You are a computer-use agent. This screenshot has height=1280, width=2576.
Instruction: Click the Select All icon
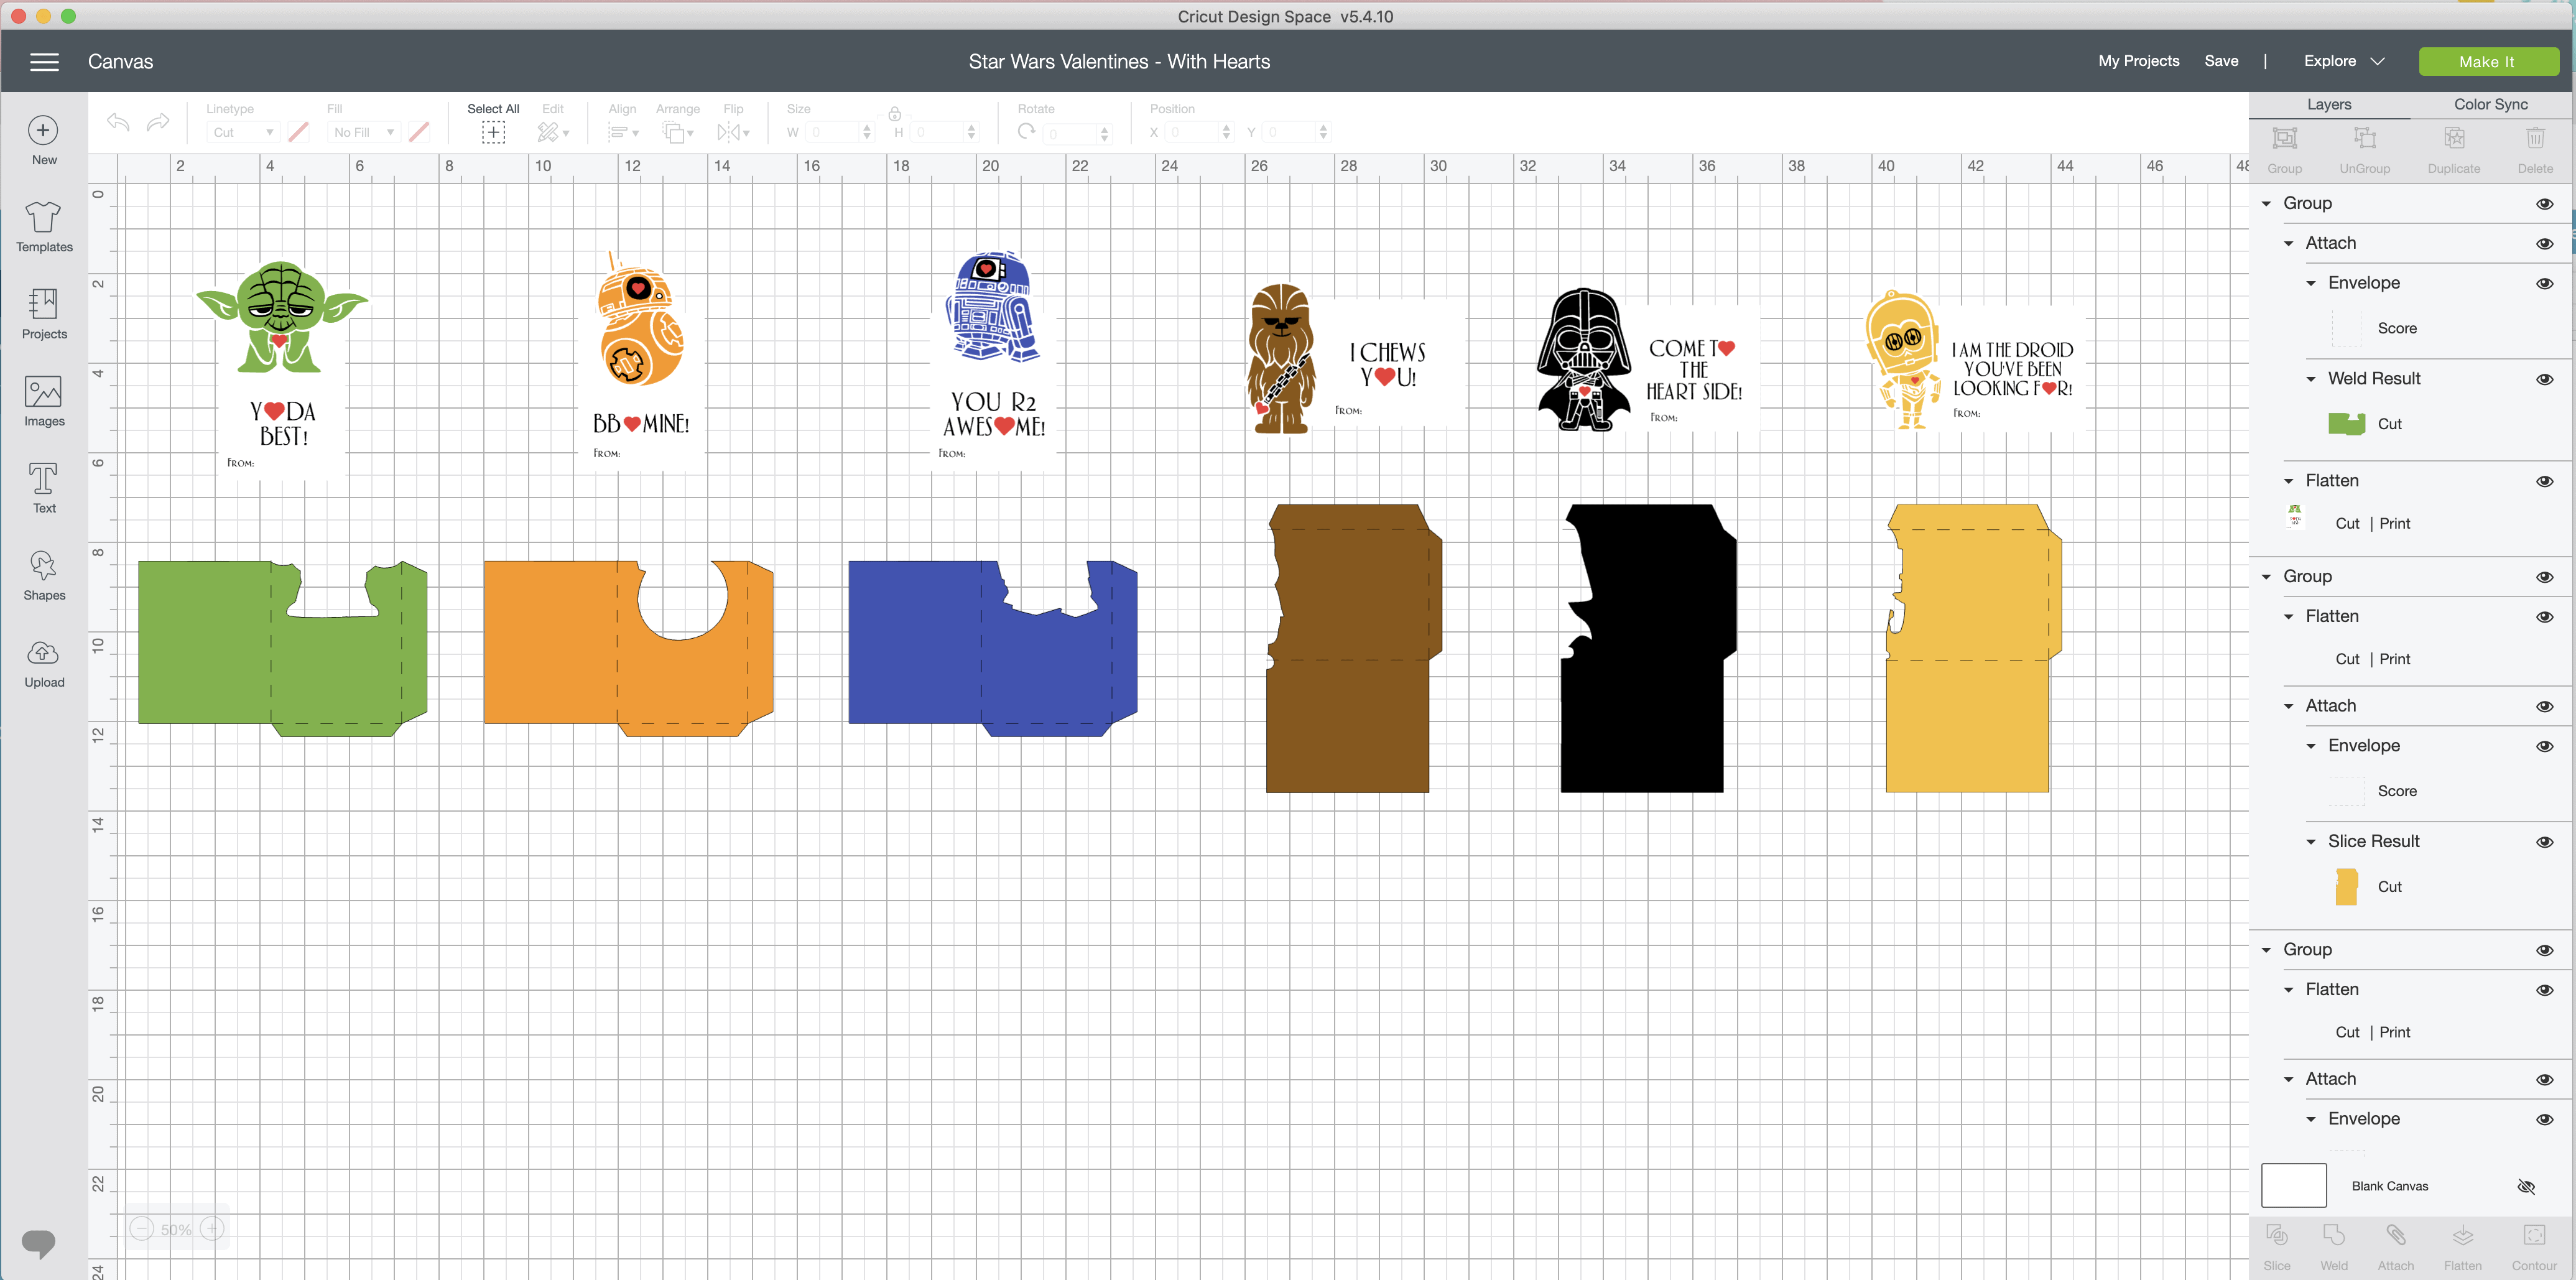(493, 132)
